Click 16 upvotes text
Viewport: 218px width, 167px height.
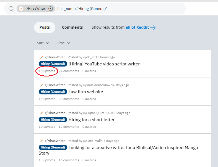(47, 71)
